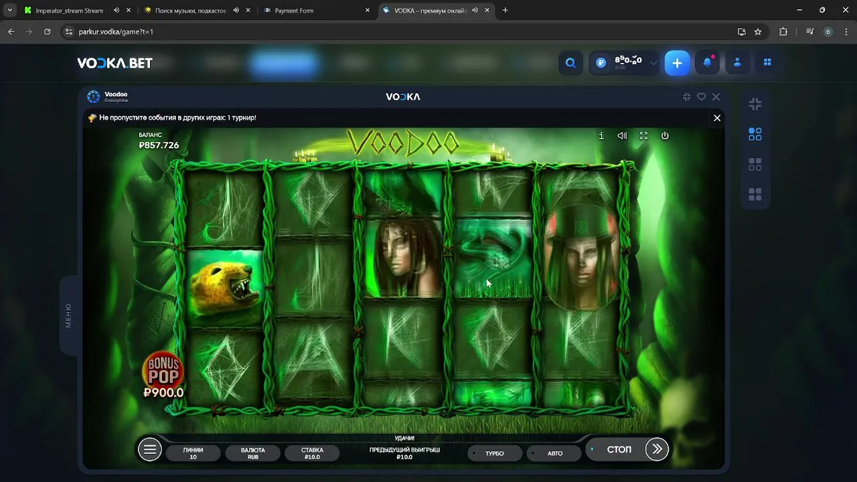Click the install app icon in address bar
This screenshot has height=482, width=857.
(741, 31)
